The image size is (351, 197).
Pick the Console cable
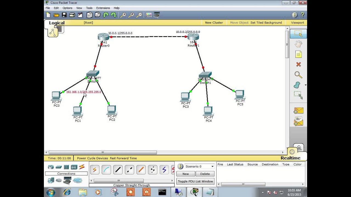tap(106, 170)
